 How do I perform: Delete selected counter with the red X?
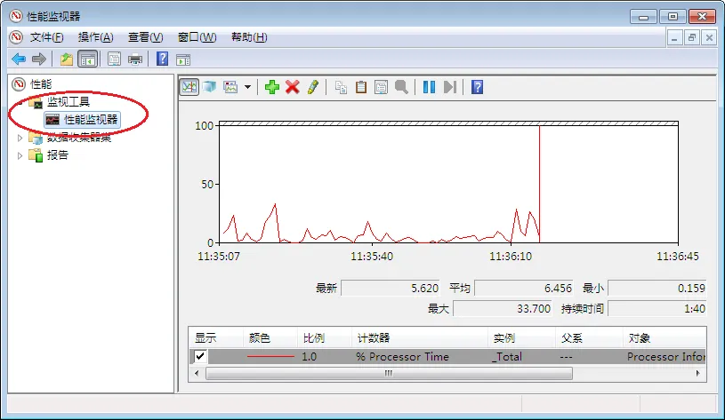point(292,87)
